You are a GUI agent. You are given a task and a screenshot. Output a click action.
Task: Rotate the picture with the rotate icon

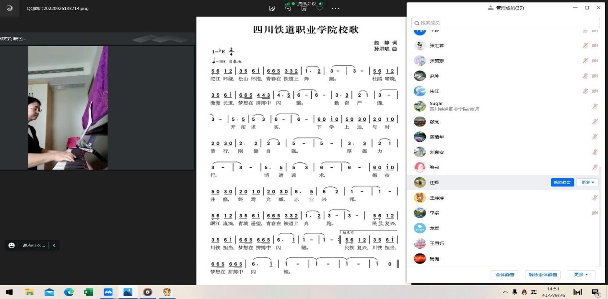point(288,8)
